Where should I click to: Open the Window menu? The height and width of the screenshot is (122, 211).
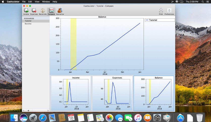(46, 2)
